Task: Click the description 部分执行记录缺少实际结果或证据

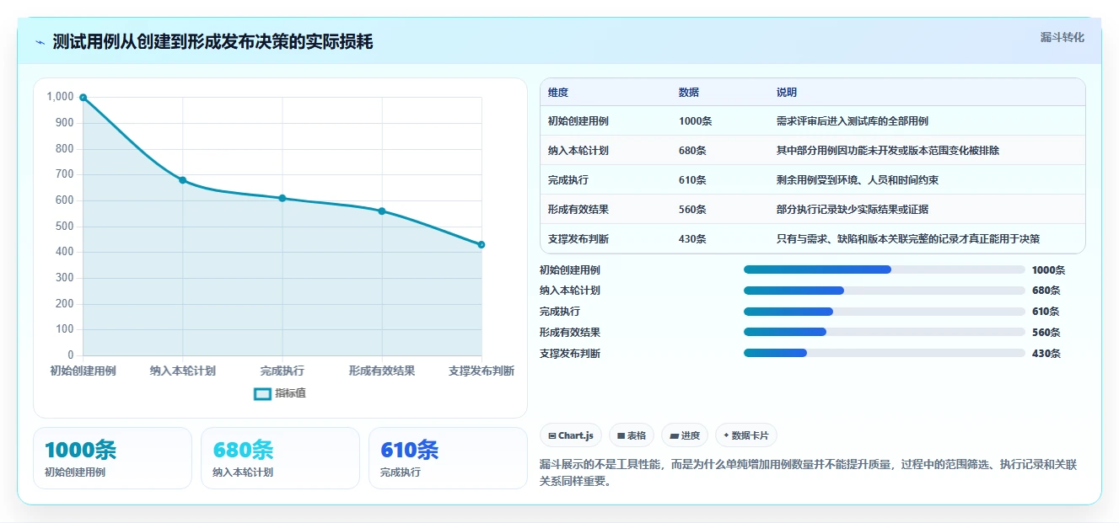Action: click(x=853, y=210)
